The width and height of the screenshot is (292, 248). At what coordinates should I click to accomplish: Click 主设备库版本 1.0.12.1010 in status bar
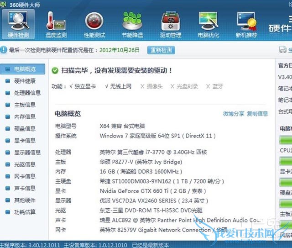(x=95, y=245)
